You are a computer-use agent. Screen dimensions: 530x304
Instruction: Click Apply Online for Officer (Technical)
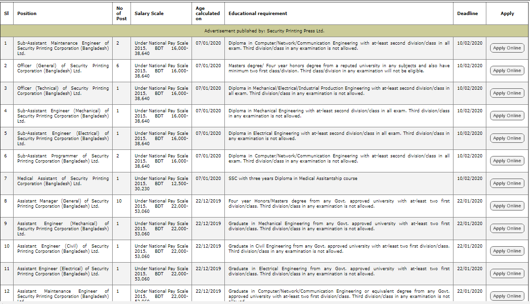coord(507,94)
